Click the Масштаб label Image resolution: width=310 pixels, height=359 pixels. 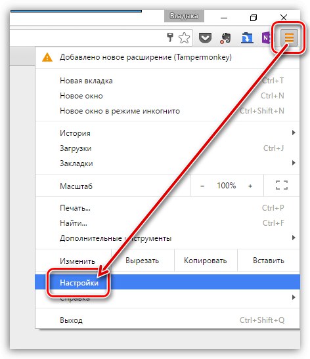pyautogui.click(x=76, y=186)
